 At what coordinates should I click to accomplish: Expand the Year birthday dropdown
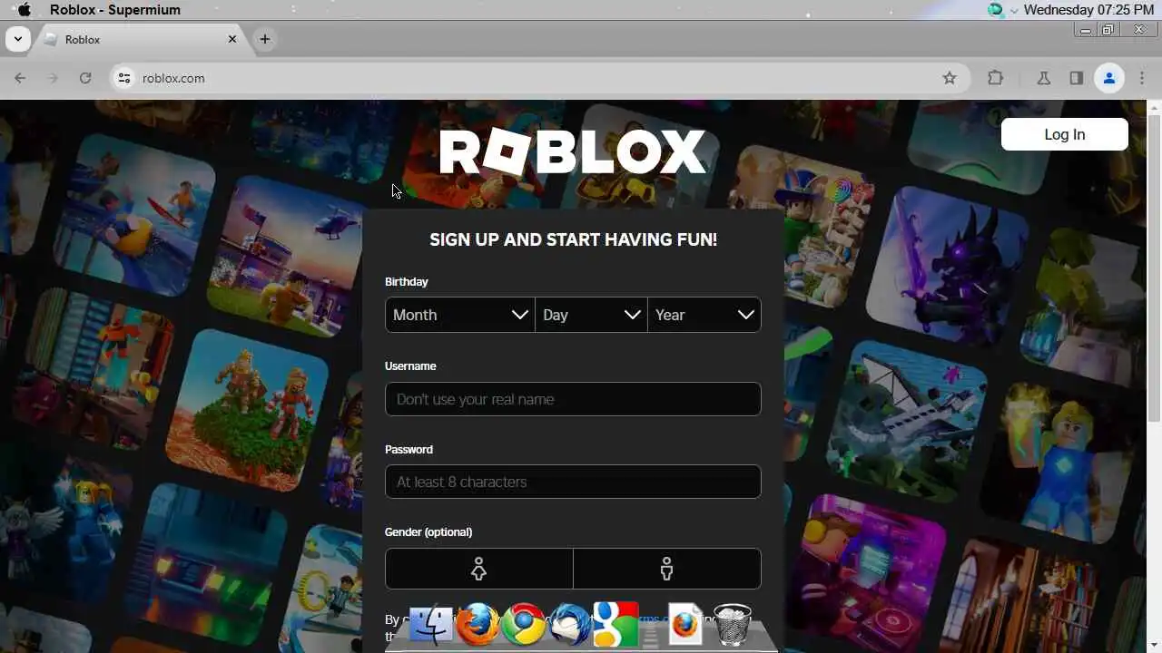704,315
